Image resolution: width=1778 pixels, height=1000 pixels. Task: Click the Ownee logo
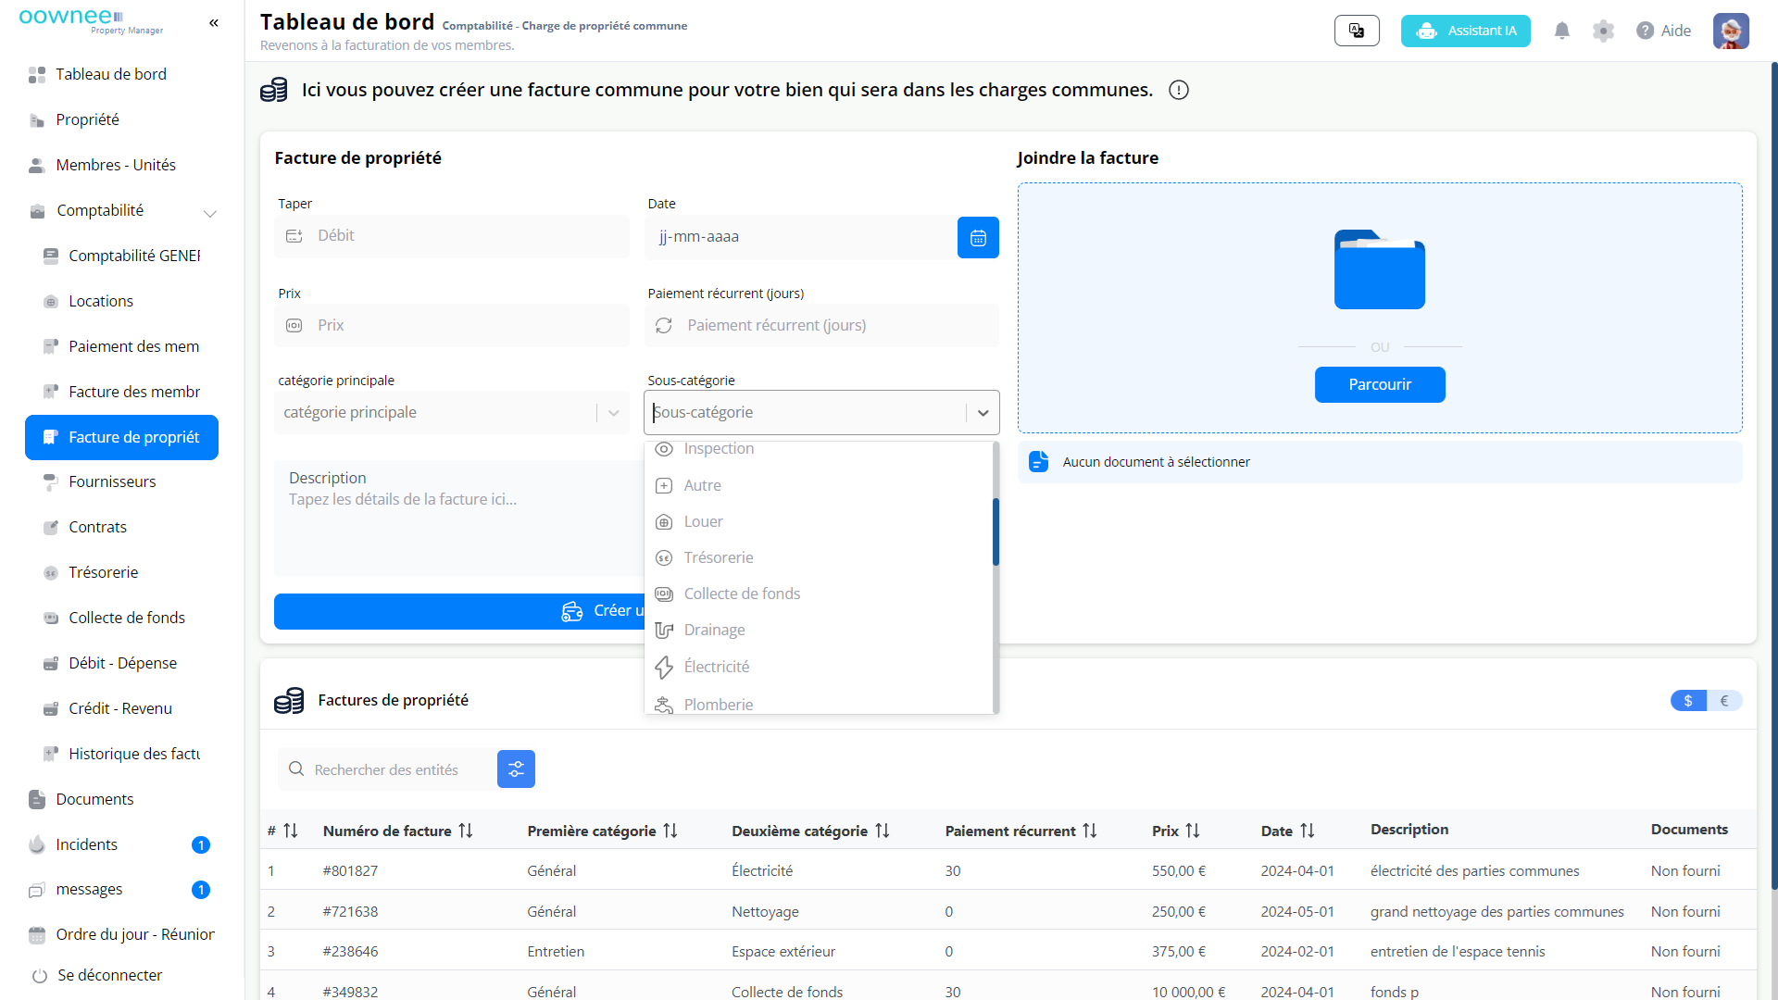pos(90,21)
